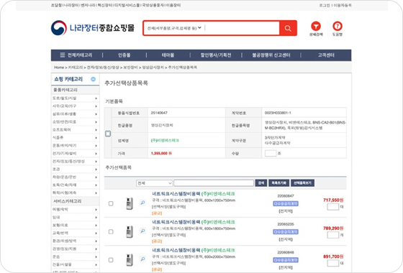Click the 목록초기화 button

(279, 183)
